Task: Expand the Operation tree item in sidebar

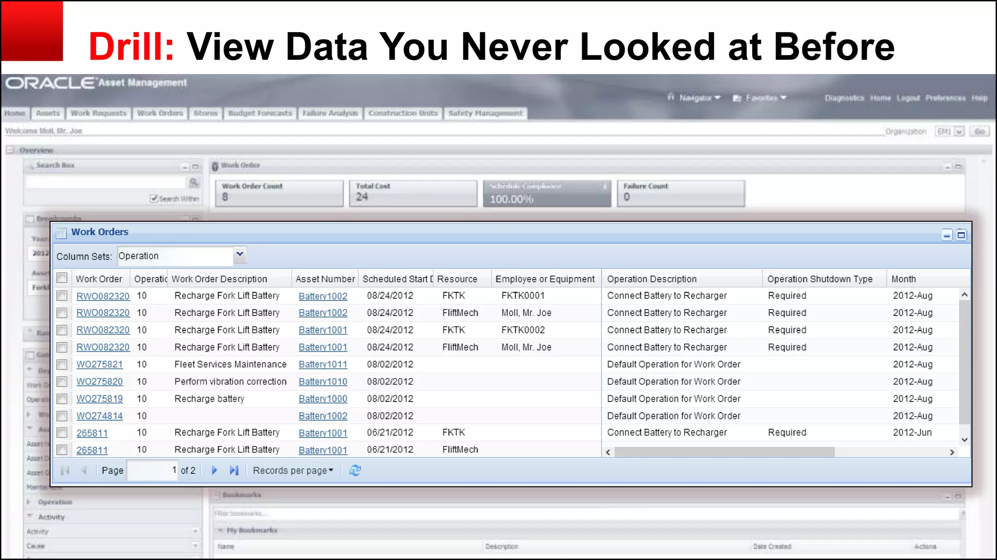Action: point(29,502)
